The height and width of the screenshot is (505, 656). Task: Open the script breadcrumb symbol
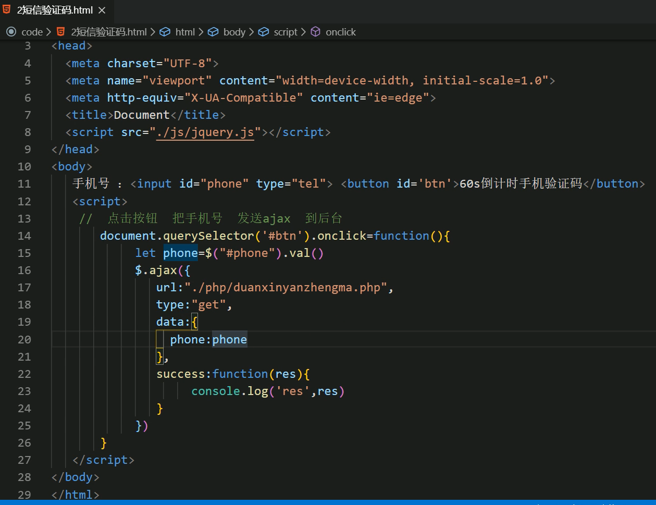[286, 32]
